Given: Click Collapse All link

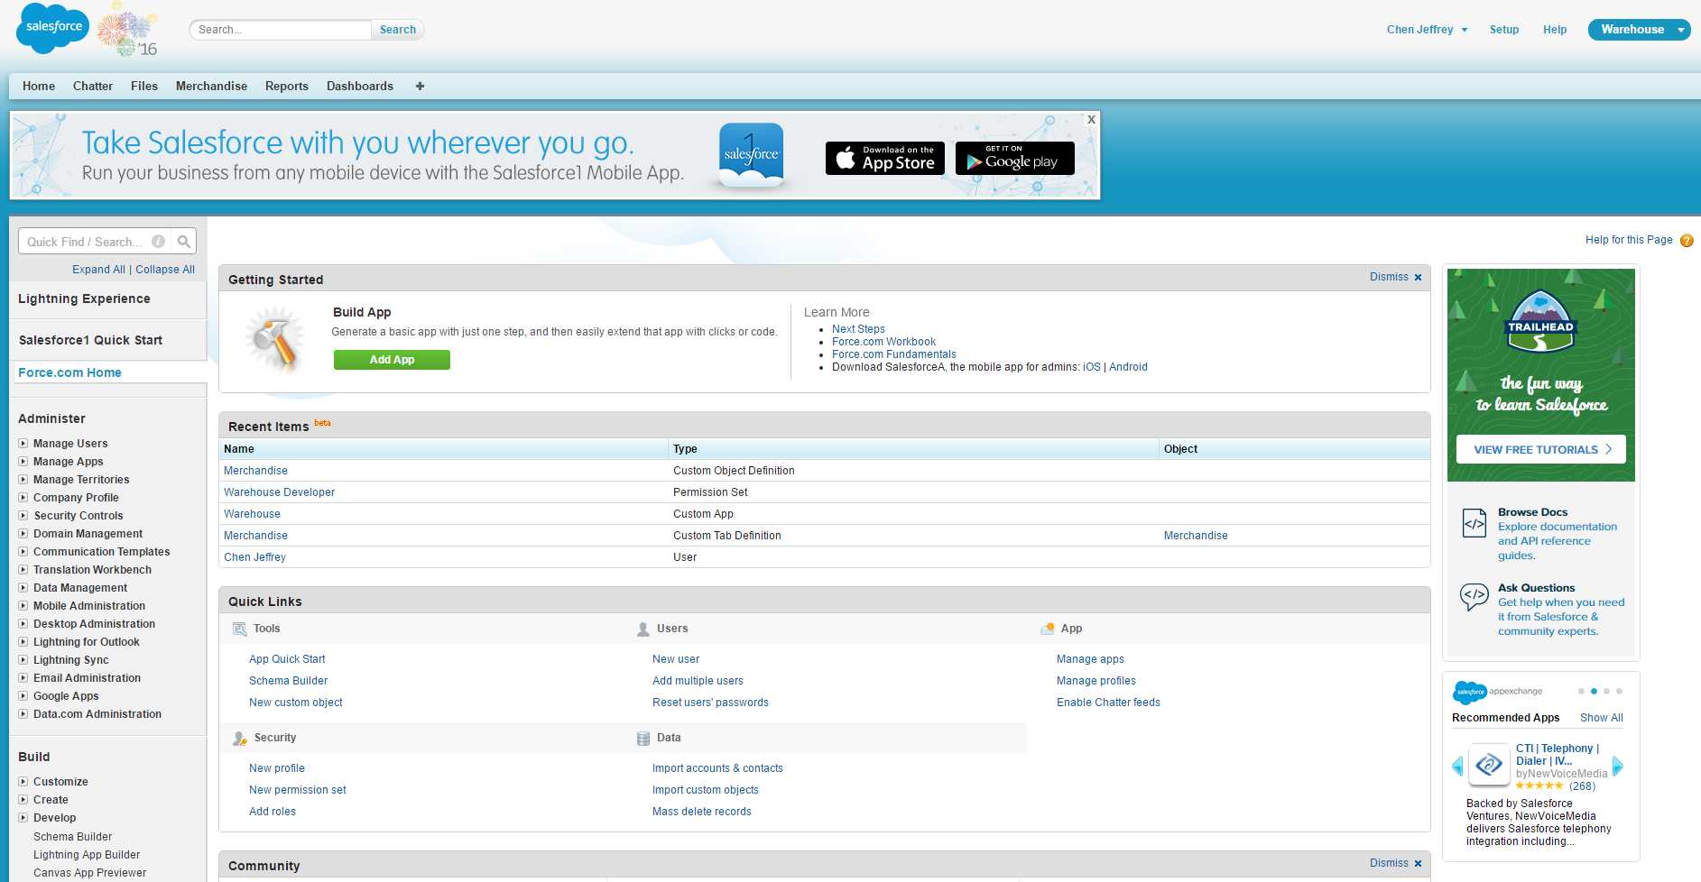Looking at the screenshot, I should pos(165,270).
